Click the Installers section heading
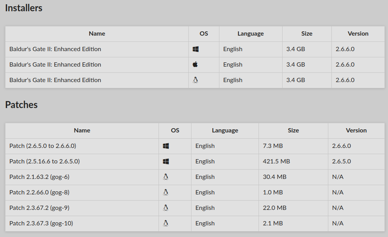Image resolution: width=388 pixels, height=237 pixels. (24, 8)
